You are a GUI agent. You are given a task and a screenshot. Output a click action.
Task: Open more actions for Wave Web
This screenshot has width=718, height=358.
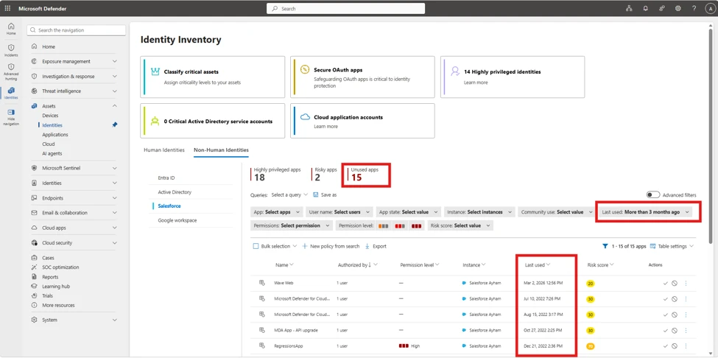(686, 284)
